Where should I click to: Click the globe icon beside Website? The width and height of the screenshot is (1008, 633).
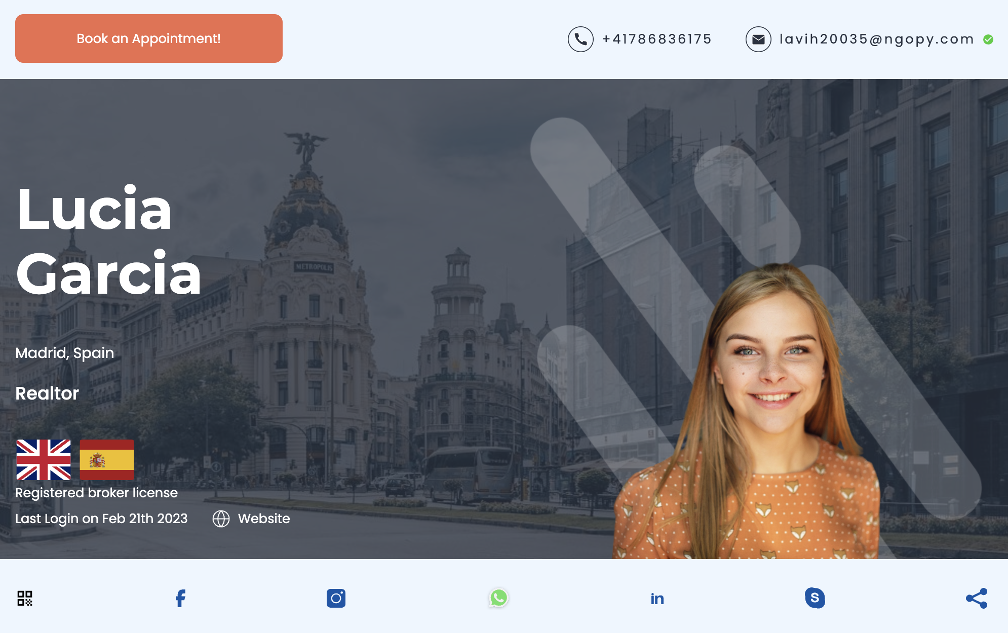click(x=221, y=519)
